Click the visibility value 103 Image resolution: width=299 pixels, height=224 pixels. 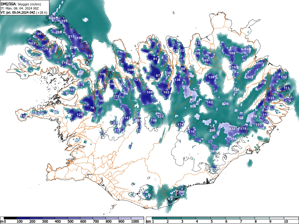(166, 92)
